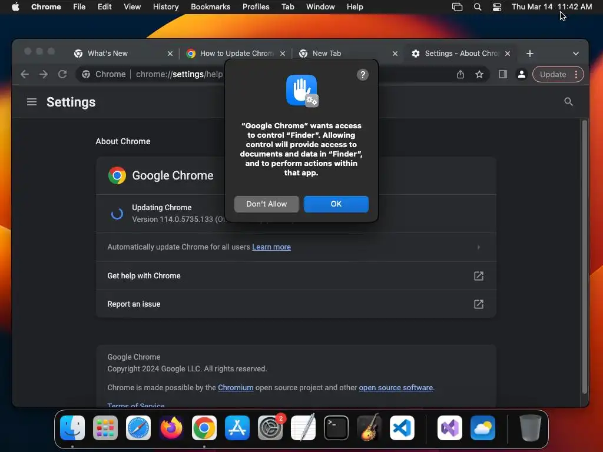Open the History menu
This screenshot has width=603, height=452.
click(165, 7)
